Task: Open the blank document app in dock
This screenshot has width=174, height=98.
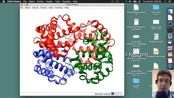Action: point(170,17)
